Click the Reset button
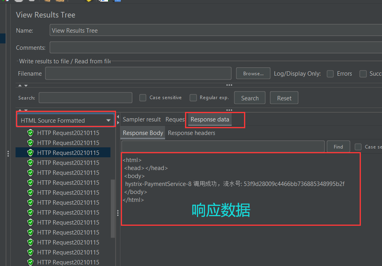382x266 pixels. (284, 98)
